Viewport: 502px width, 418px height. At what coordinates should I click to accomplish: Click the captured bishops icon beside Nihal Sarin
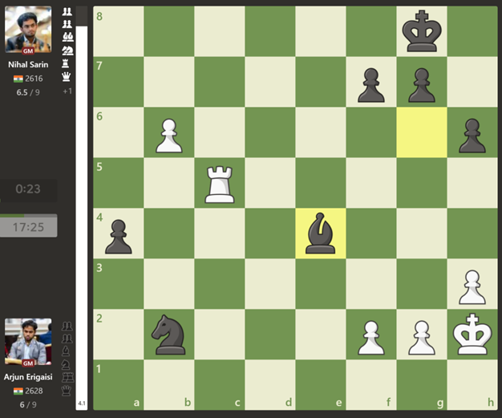pyautogui.click(x=67, y=37)
